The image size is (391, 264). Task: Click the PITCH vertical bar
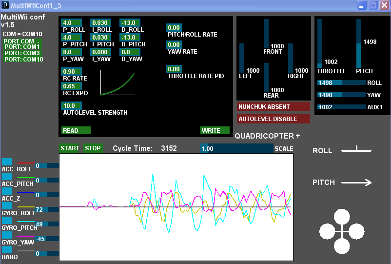click(359, 43)
